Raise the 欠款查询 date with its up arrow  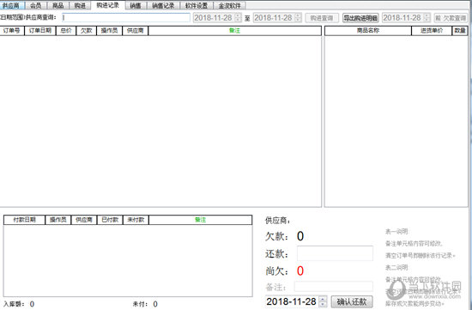pos(427,15)
